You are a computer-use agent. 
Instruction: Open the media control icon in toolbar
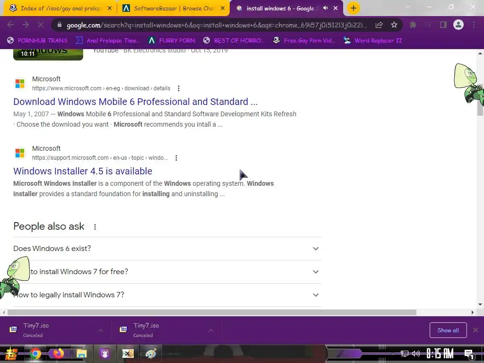pos(428,25)
